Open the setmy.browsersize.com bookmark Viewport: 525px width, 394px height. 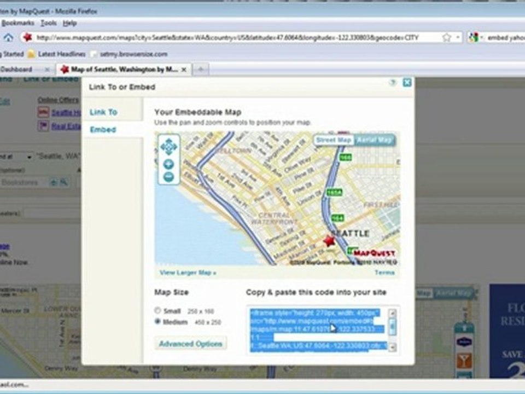point(129,54)
